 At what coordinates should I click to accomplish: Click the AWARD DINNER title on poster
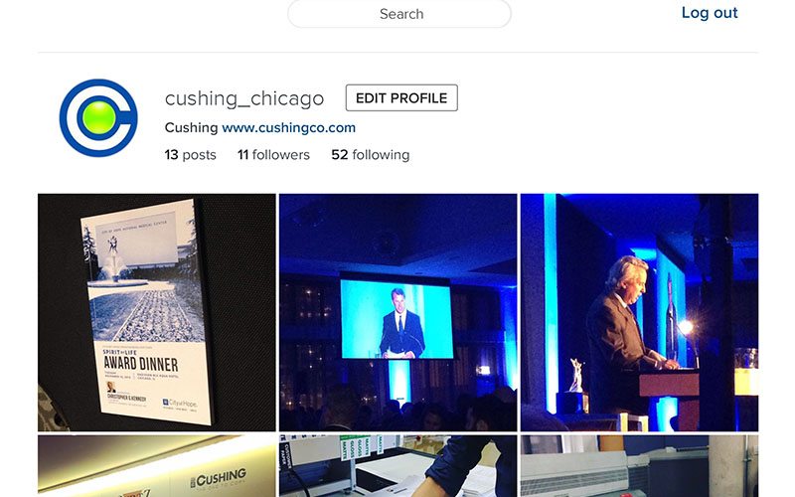click(140, 364)
